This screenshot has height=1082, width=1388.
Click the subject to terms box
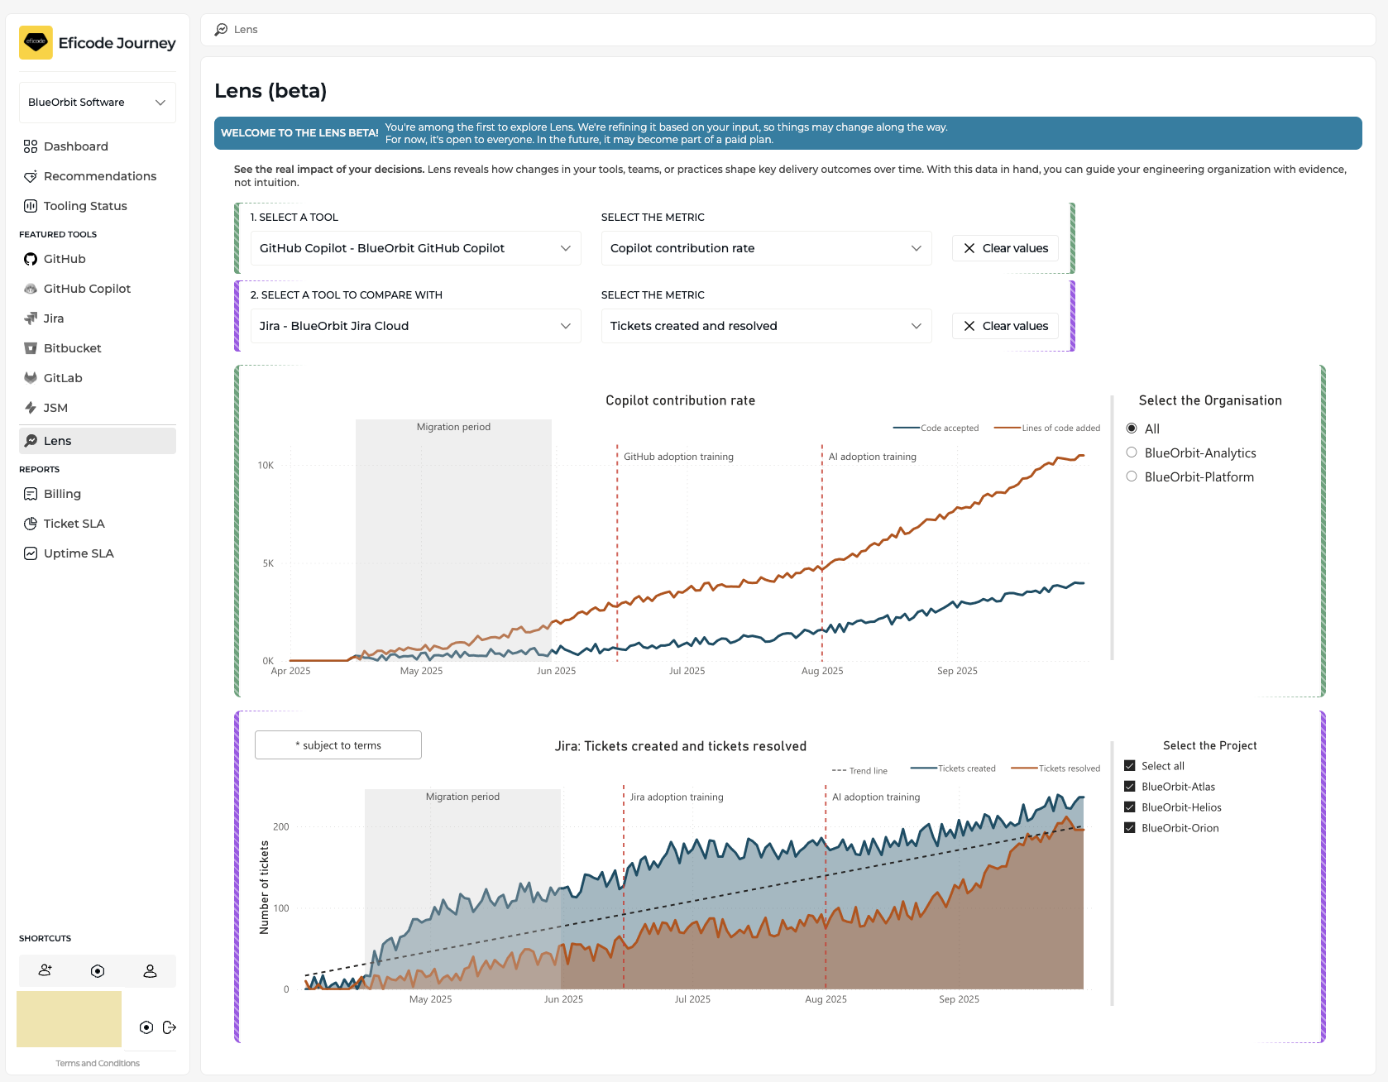337,744
